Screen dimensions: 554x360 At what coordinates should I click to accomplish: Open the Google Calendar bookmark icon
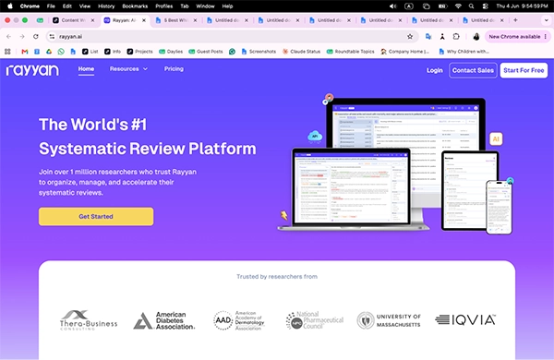37,52
